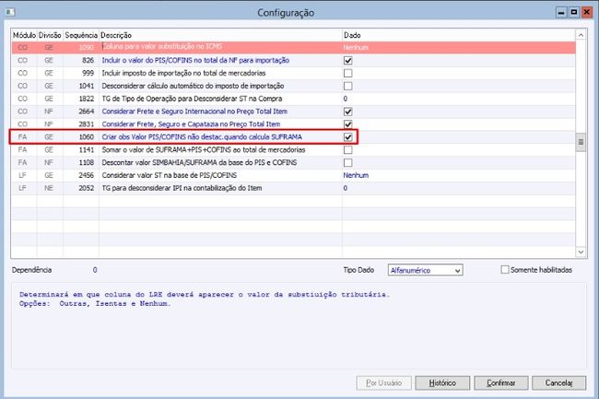Image resolution: width=599 pixels, height=399 pixels.
Task: Minimize the Configuração window
Action: [x=561, y=12]
